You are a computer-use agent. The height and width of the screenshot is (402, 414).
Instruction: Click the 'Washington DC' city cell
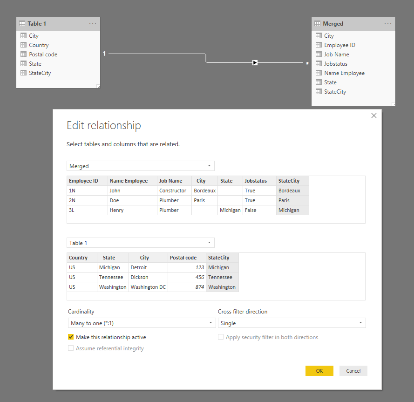click(x=148, y=287)
